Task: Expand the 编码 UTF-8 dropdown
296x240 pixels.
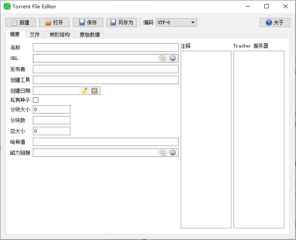Action: 176,22
